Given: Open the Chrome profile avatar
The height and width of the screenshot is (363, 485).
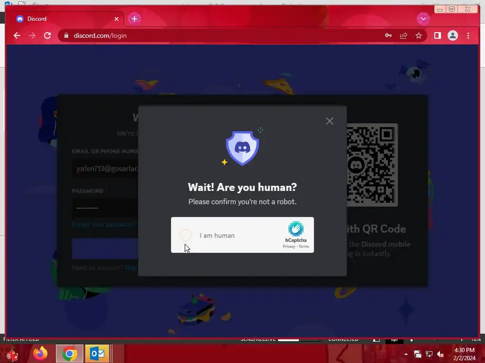Looking at the screenshot, I should click(452, 35).
